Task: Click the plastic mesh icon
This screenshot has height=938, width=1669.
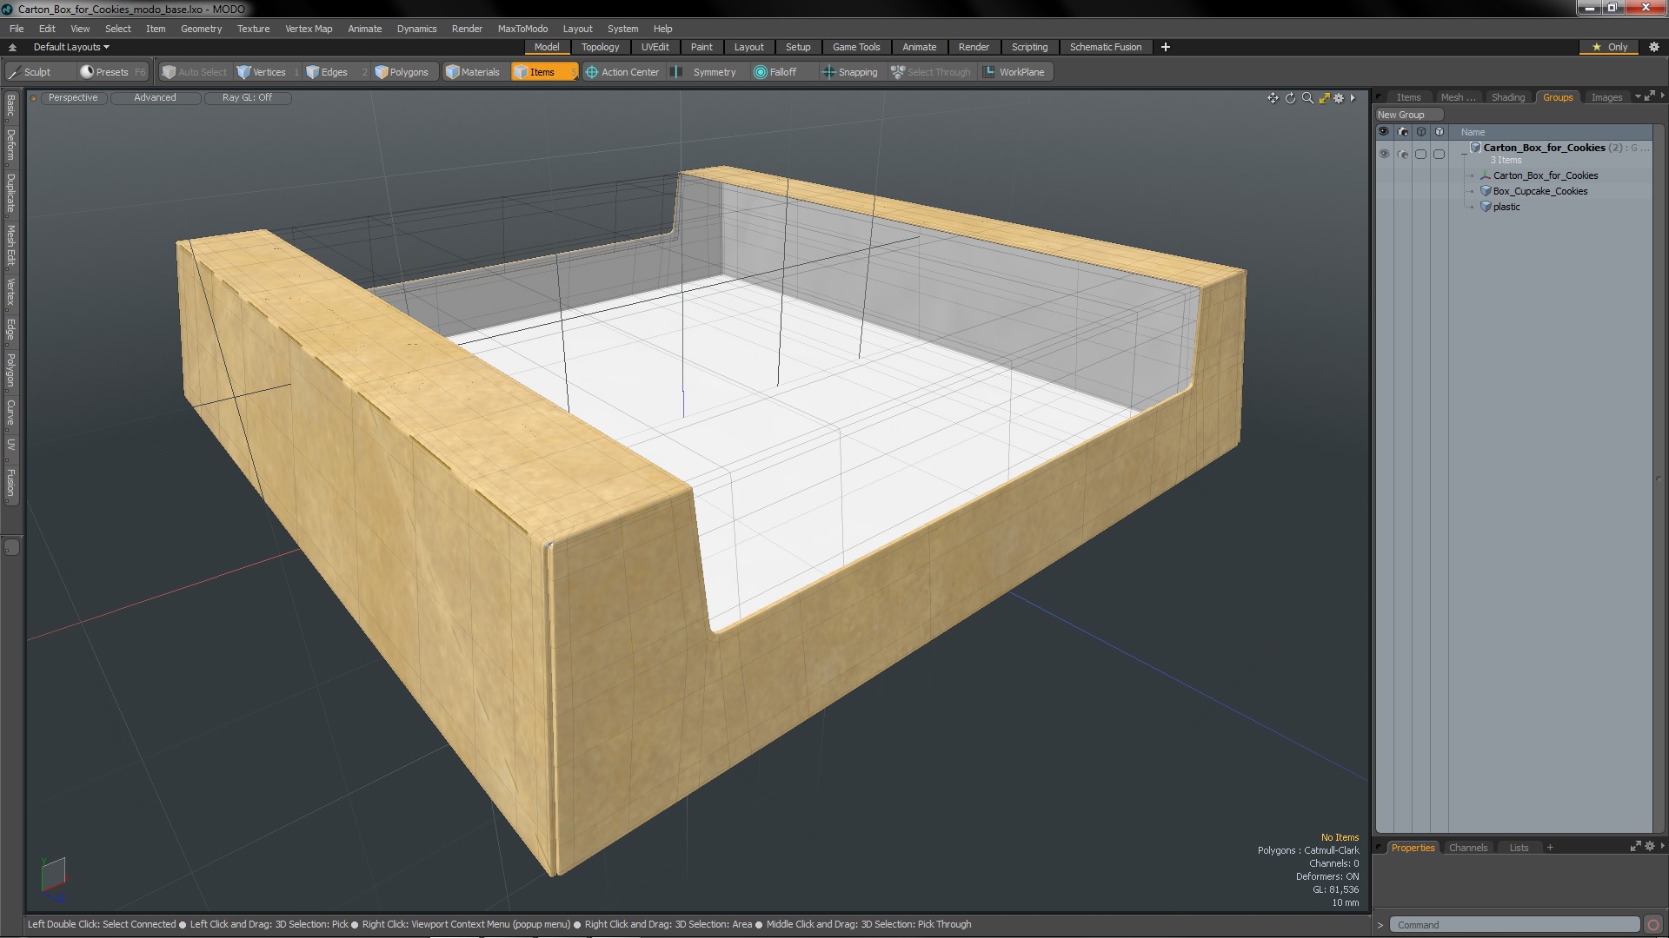Action: 1486,207
